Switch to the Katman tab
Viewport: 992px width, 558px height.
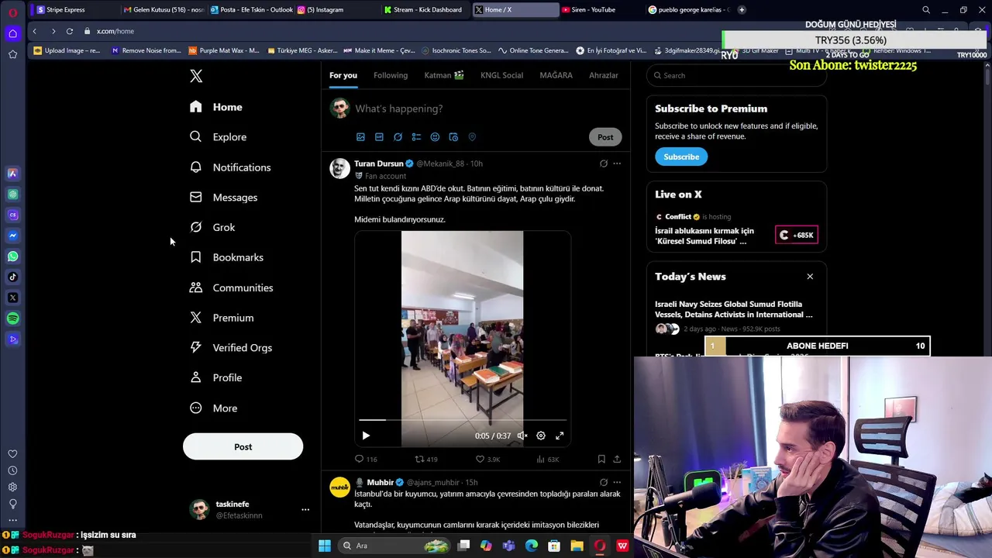[444, 75]
